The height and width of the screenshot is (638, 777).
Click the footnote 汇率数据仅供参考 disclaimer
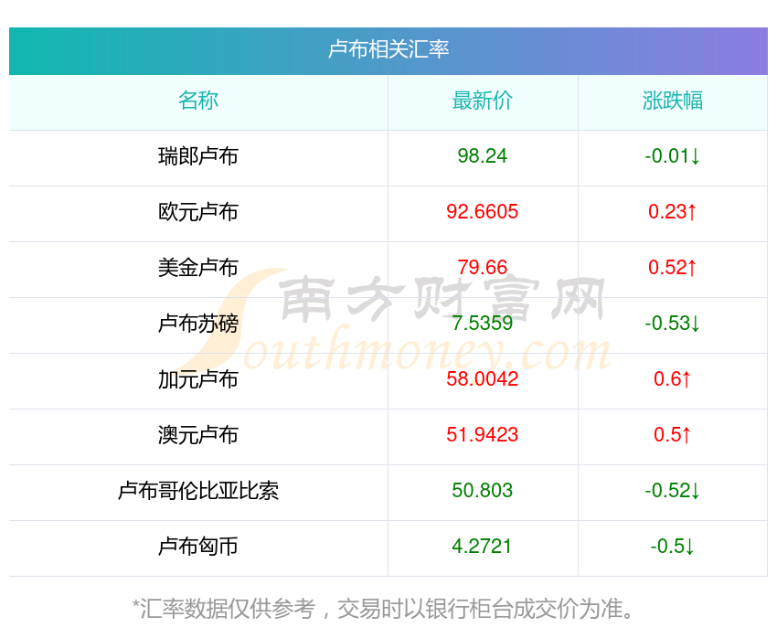tap(384, 609)
